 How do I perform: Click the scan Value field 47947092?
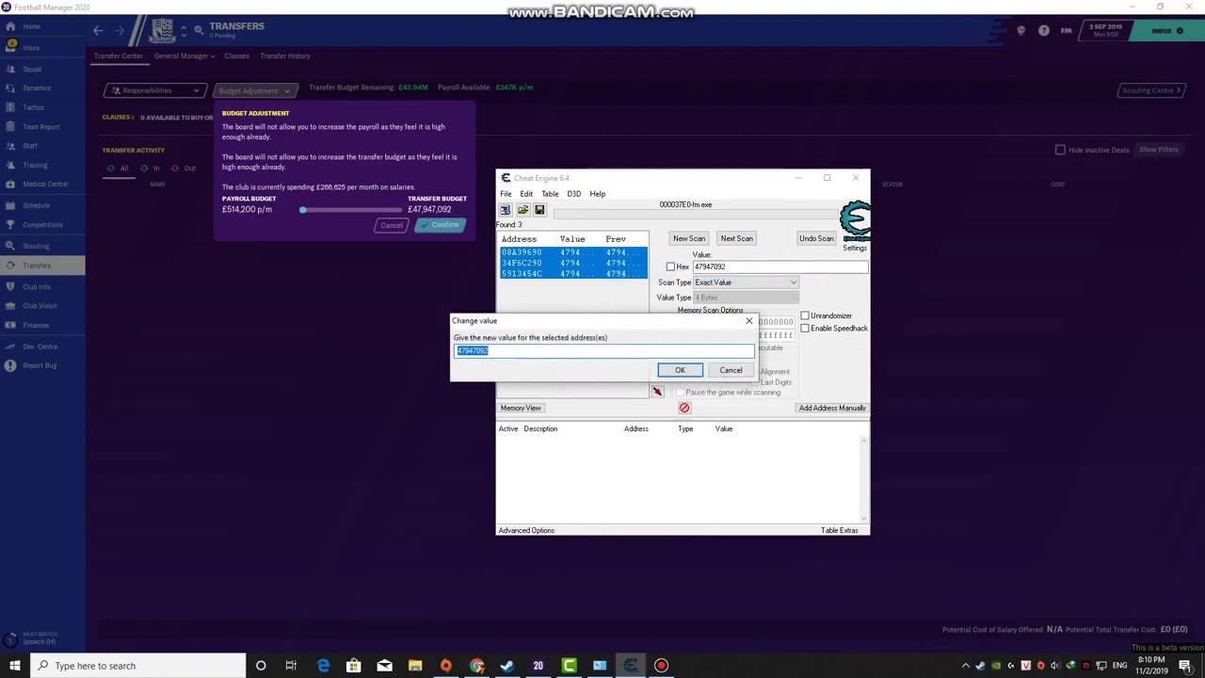coord(779,266)
